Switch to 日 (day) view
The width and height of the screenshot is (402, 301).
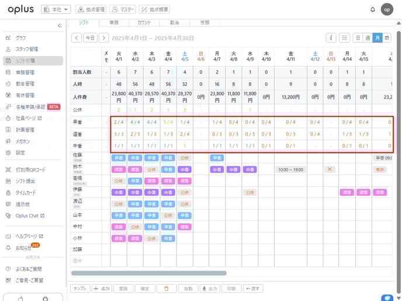[x=358, y=37]
